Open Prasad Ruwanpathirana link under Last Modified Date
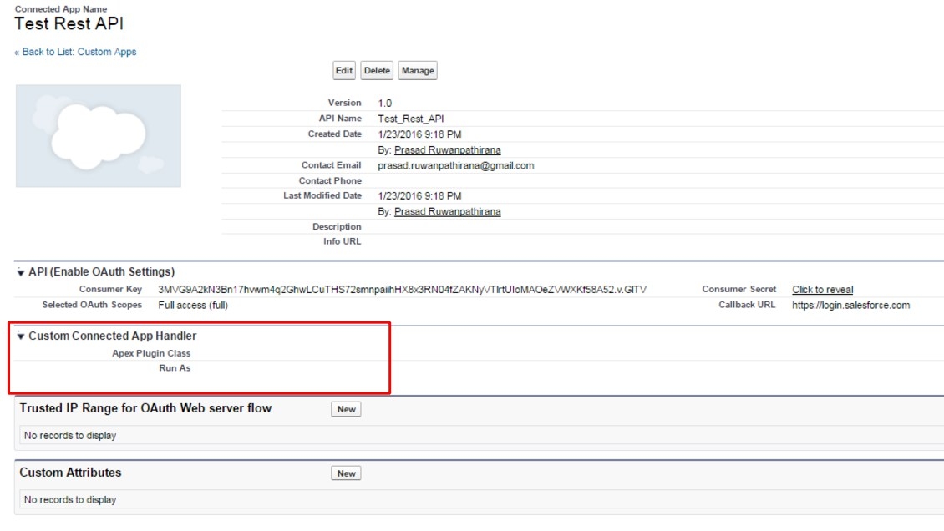The image size is (944, 531). [447, 212]
